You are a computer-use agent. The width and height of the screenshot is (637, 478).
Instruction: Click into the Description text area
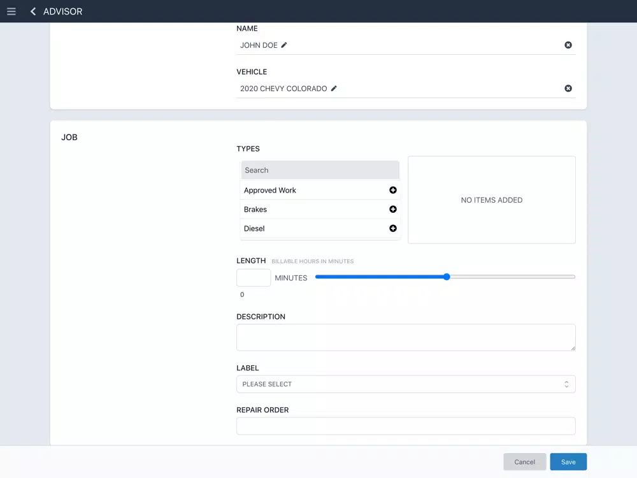406,337
